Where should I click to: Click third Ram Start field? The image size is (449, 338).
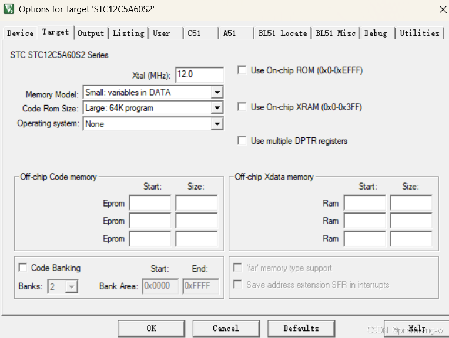point(365,238)
